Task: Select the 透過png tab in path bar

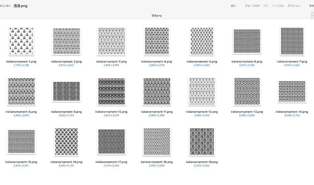Action: click(156, 15)
